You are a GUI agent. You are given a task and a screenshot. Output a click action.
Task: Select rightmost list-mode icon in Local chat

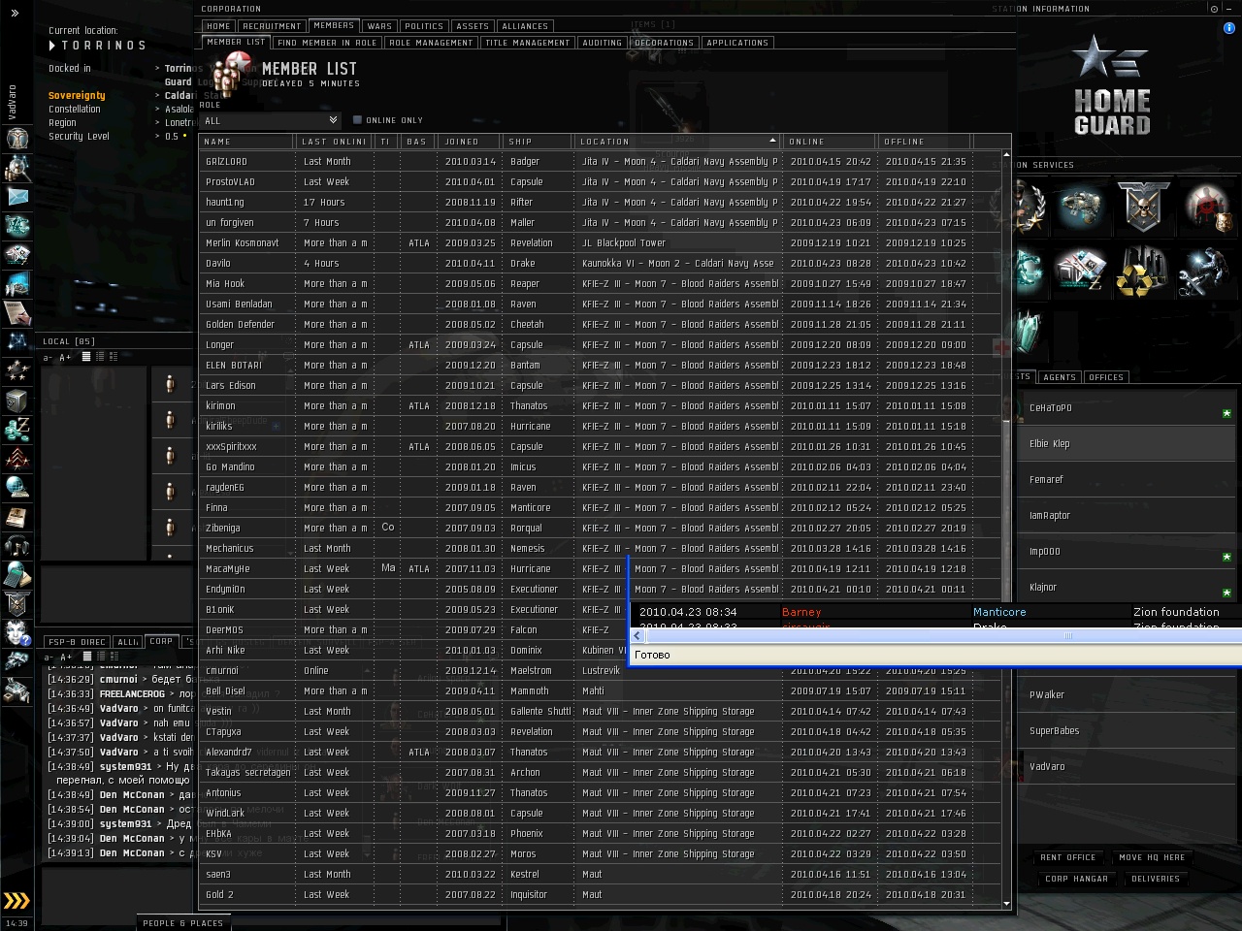[x=114, y=357]
